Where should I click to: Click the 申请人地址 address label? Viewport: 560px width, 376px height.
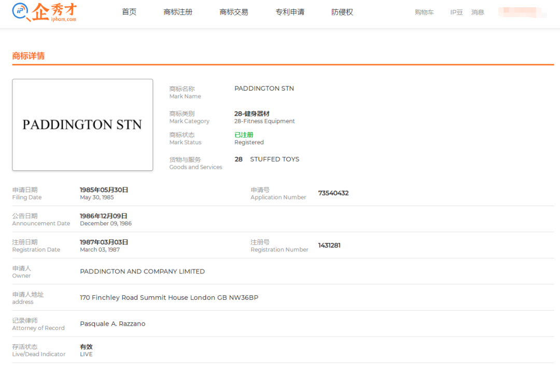click(x=28, y=294)
